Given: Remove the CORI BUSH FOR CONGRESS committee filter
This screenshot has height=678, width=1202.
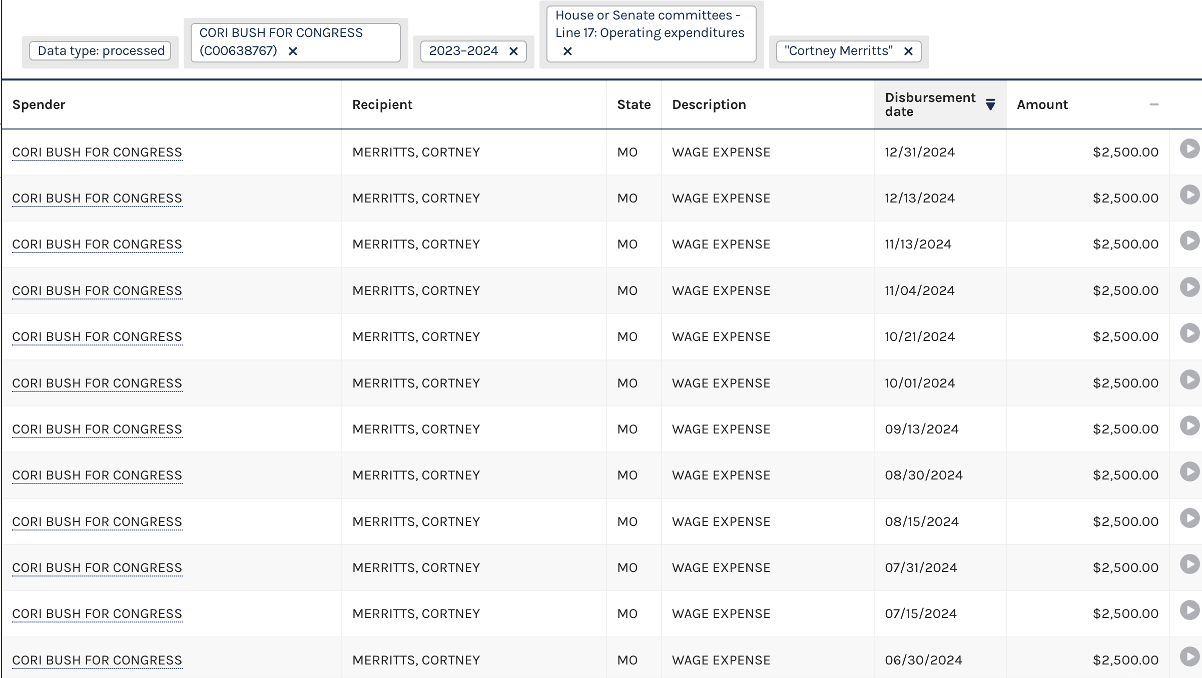Looking at the screenshot, I should [x=293, y=51].
